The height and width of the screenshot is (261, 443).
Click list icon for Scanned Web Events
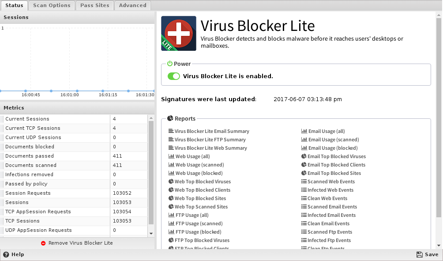pyautogui.click(x=304, y=182)
